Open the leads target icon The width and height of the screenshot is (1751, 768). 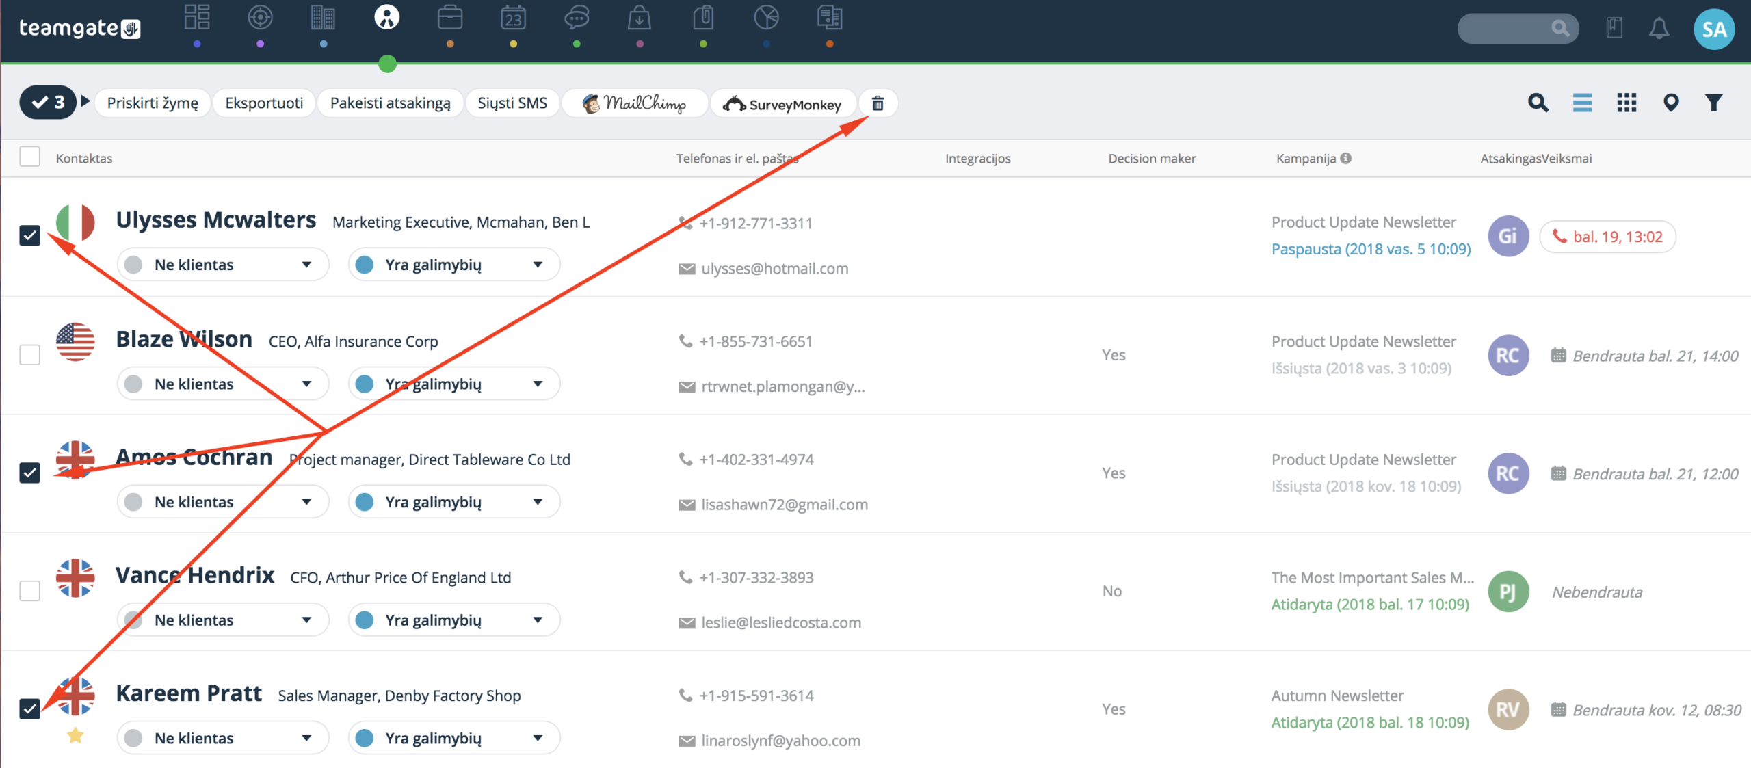260,18
